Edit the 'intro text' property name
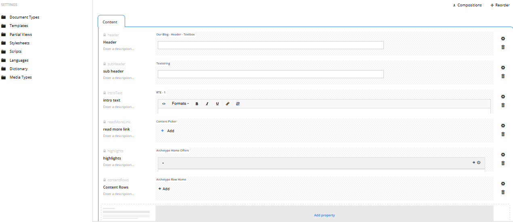513x222 pixels. pyautogui.click(x=112, y=100)
